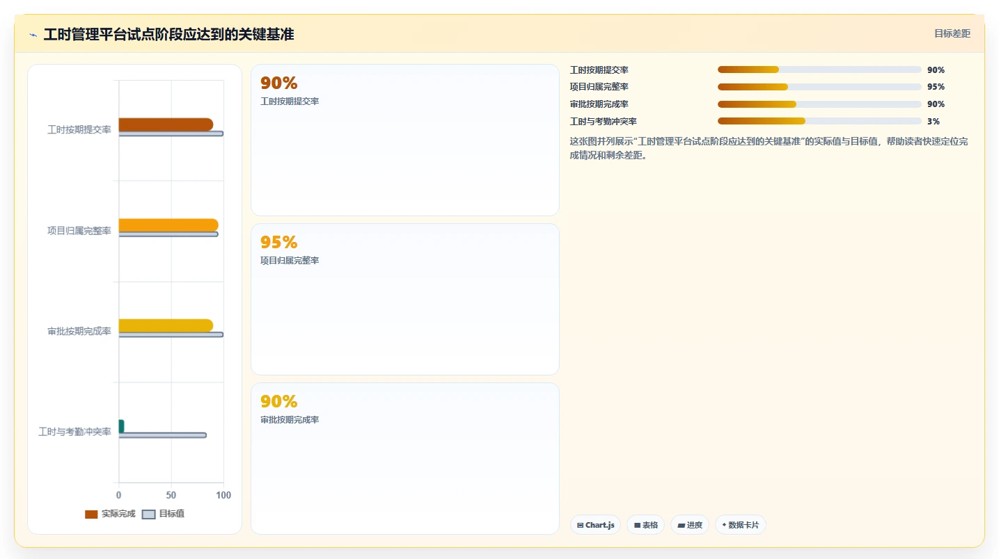
Task: Click the 工时与考勤冲突率 chart axis label
Action: (74, 432)
